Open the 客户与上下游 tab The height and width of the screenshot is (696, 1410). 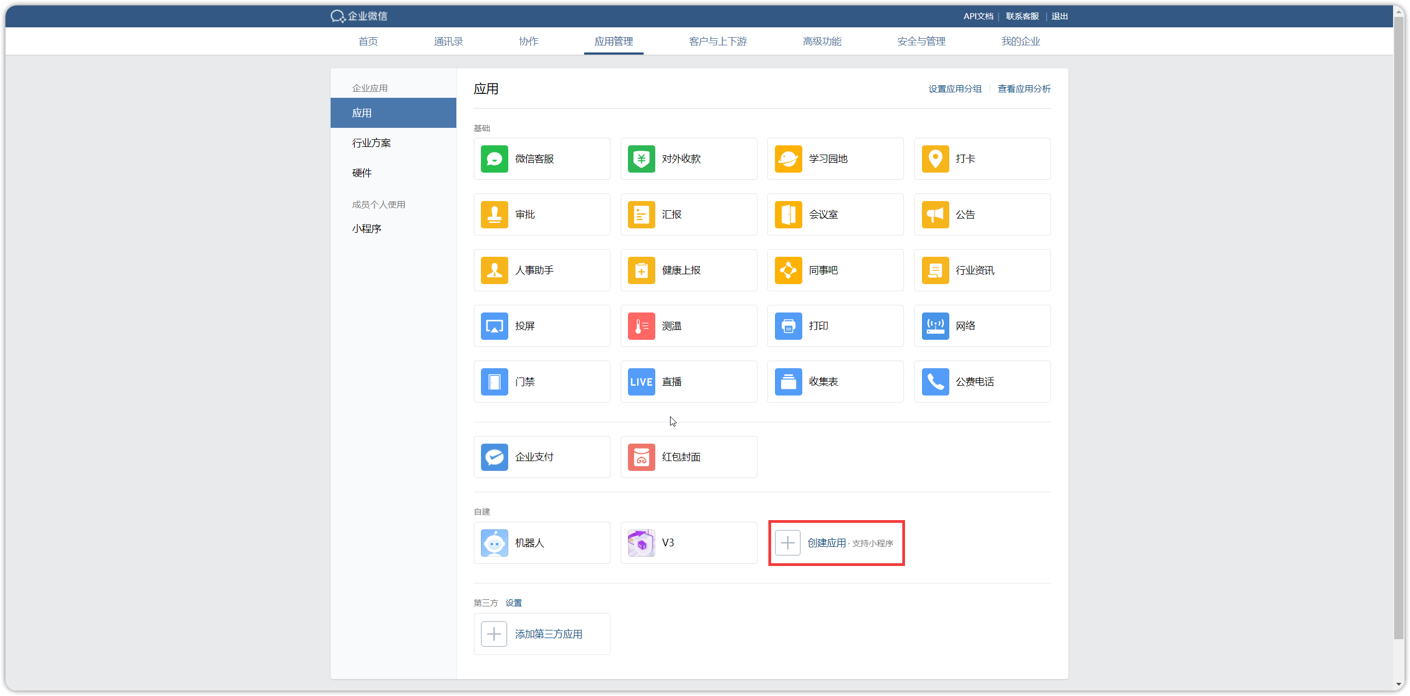(x=718, y=42)
